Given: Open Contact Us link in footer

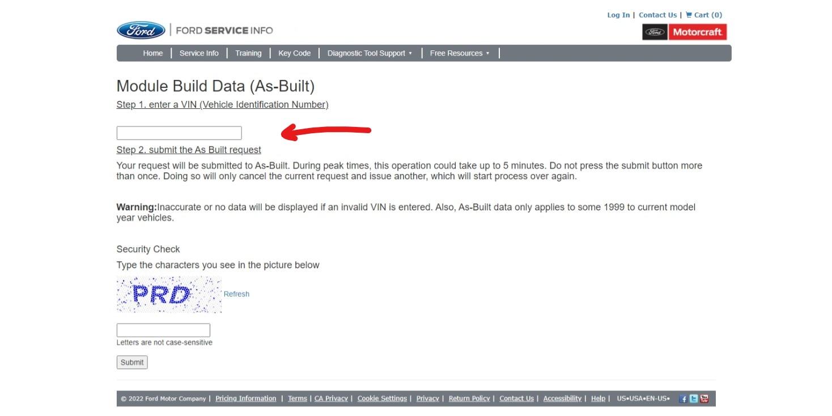Looking at the screenshot, I should (x=516, y=398).
